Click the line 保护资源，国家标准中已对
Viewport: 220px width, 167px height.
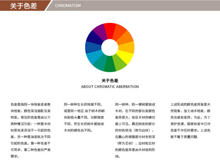(190, 124)
